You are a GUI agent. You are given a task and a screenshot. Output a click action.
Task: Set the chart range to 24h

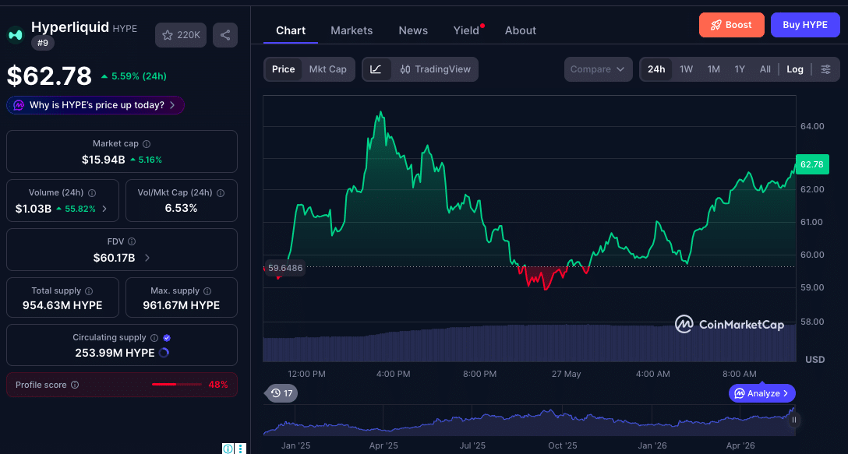coord(656,69)
